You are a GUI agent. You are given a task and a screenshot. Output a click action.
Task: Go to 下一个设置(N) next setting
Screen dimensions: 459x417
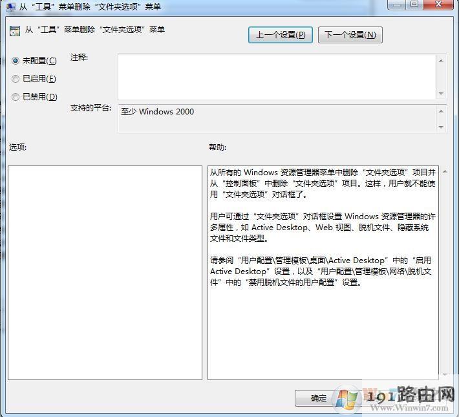(x=350, y=35)
